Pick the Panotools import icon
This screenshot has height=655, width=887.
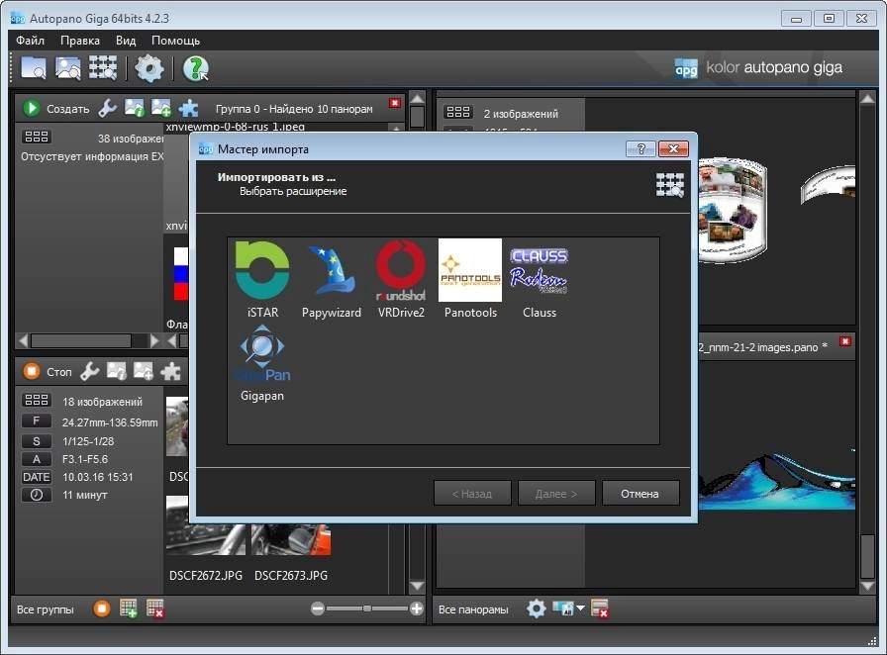coord(470,279)
